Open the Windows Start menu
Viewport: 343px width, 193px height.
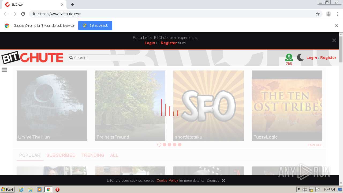pyautogui.click(x=8, y=190)
